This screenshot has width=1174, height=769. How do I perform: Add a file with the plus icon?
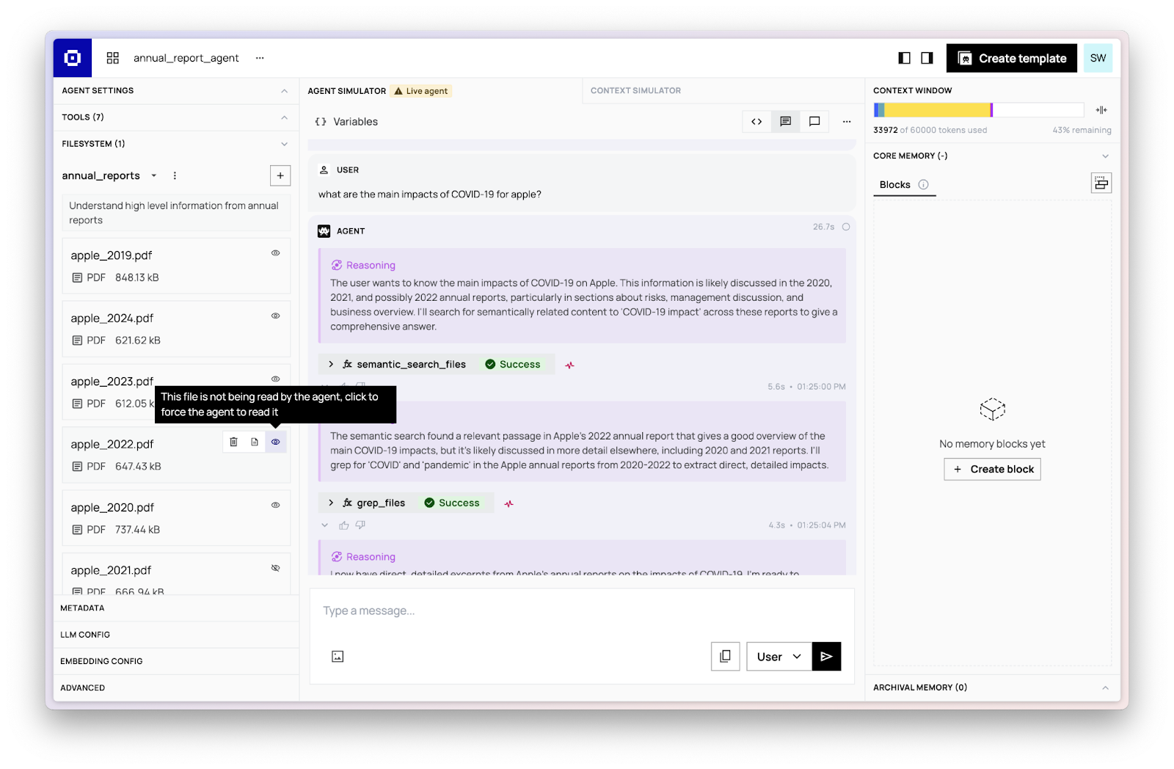280,175
